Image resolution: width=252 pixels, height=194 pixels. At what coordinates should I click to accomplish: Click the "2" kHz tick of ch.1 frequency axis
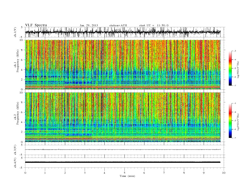22,80
